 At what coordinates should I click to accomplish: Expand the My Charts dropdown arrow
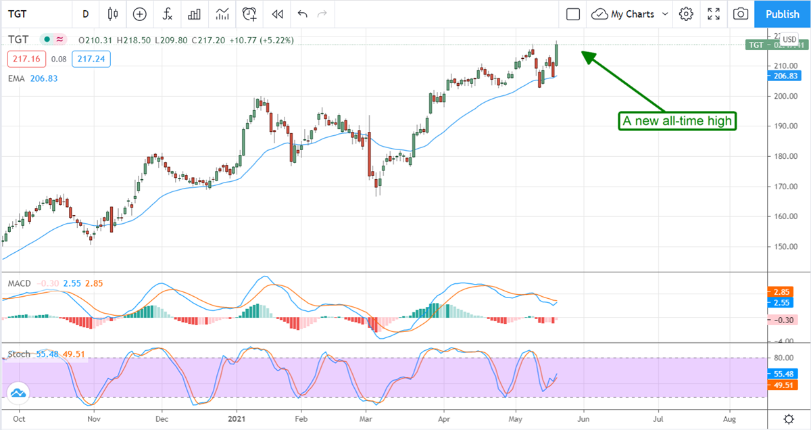tap(665, 14)
